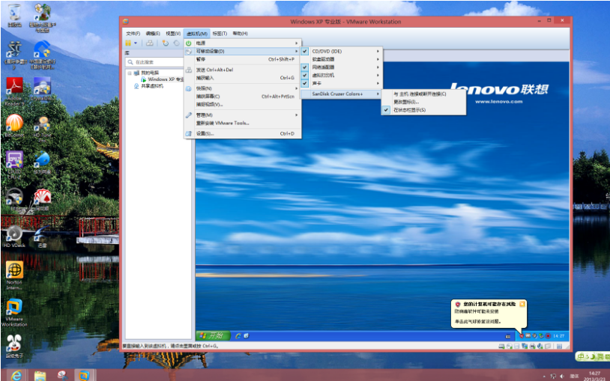Click the message log status bar icon
Screen dimensions: 610x381
[560, 346]
